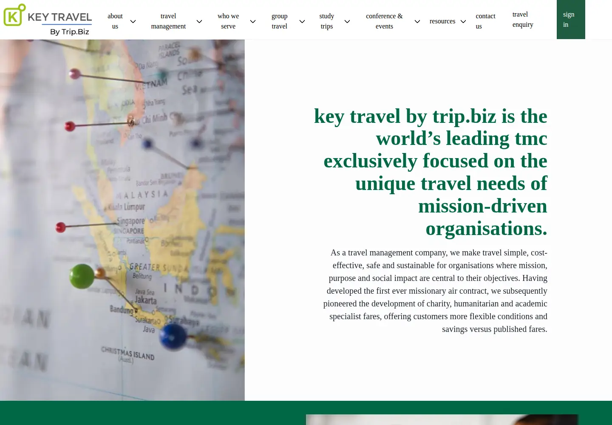Expand the travel management chevron
The height and width of the screenshot is (425, 612).
[199, 21]
